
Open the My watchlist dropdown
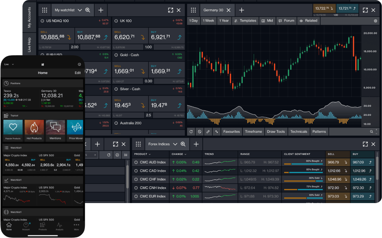coord(72,10)
